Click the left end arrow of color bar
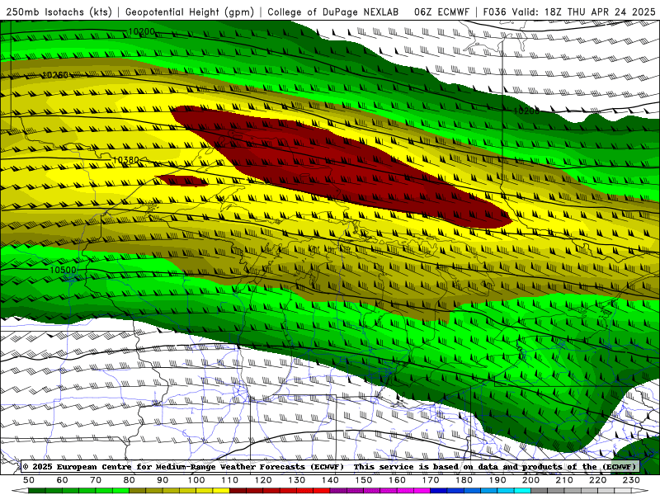The image size is (660, 495). coord(20,491)
